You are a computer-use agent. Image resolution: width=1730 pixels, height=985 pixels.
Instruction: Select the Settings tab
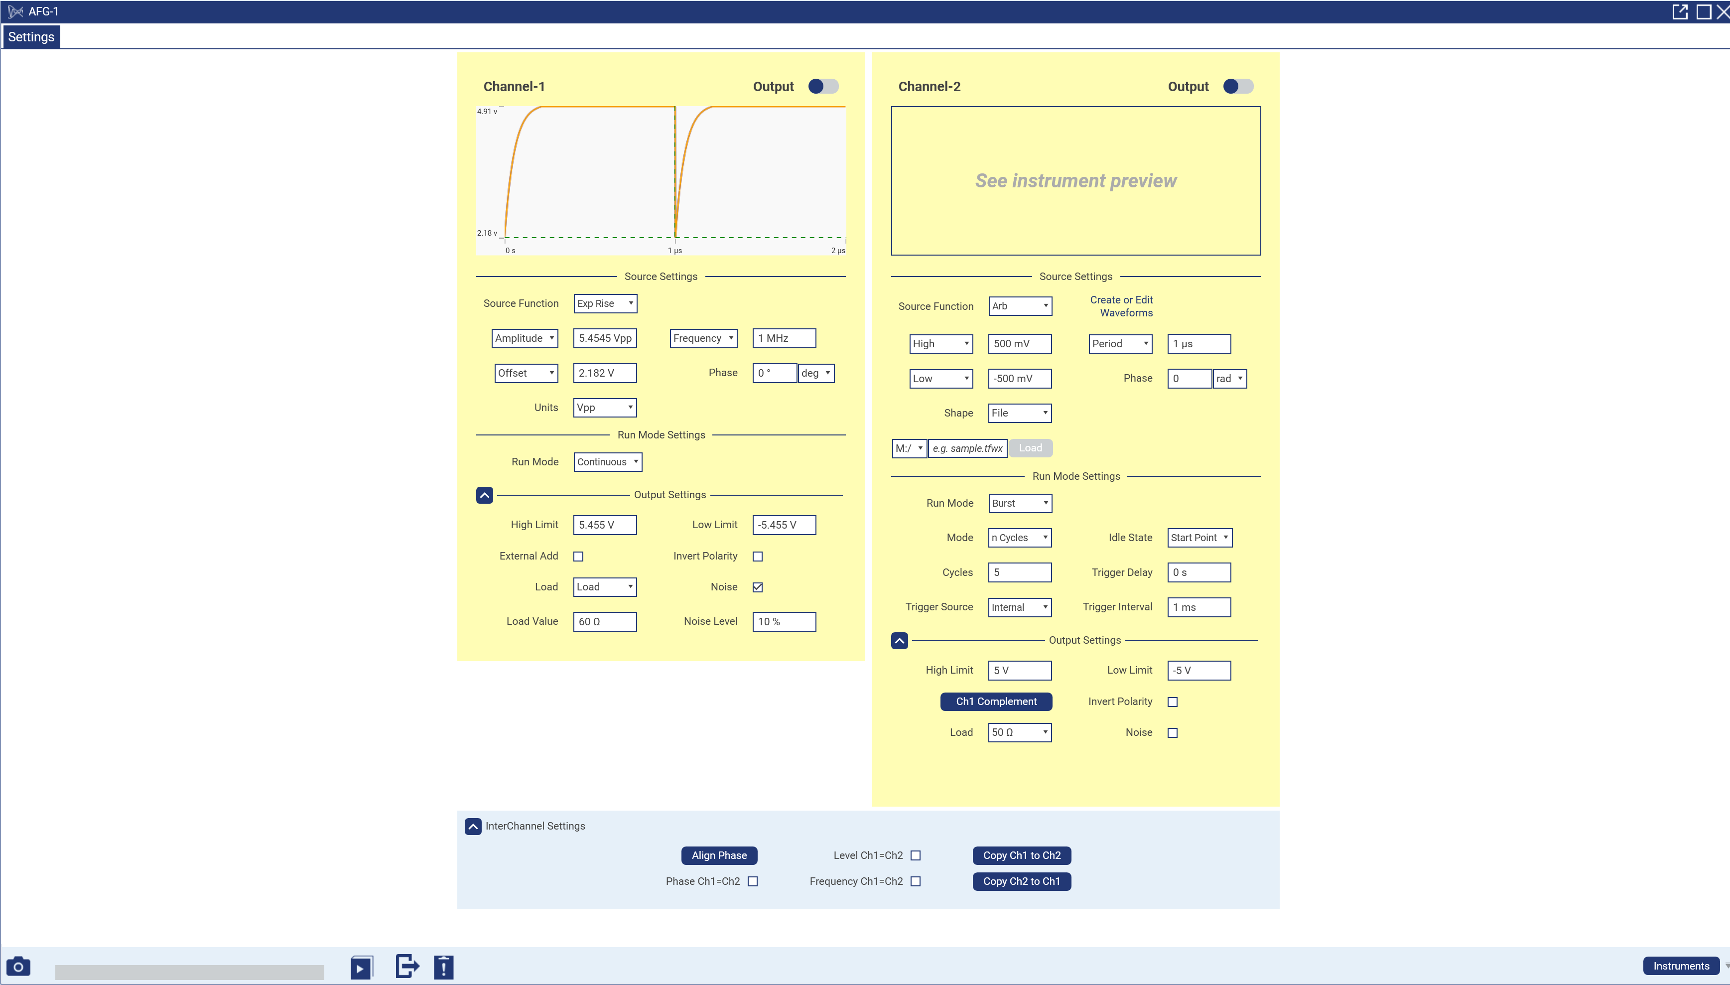(x=31, y=36)
